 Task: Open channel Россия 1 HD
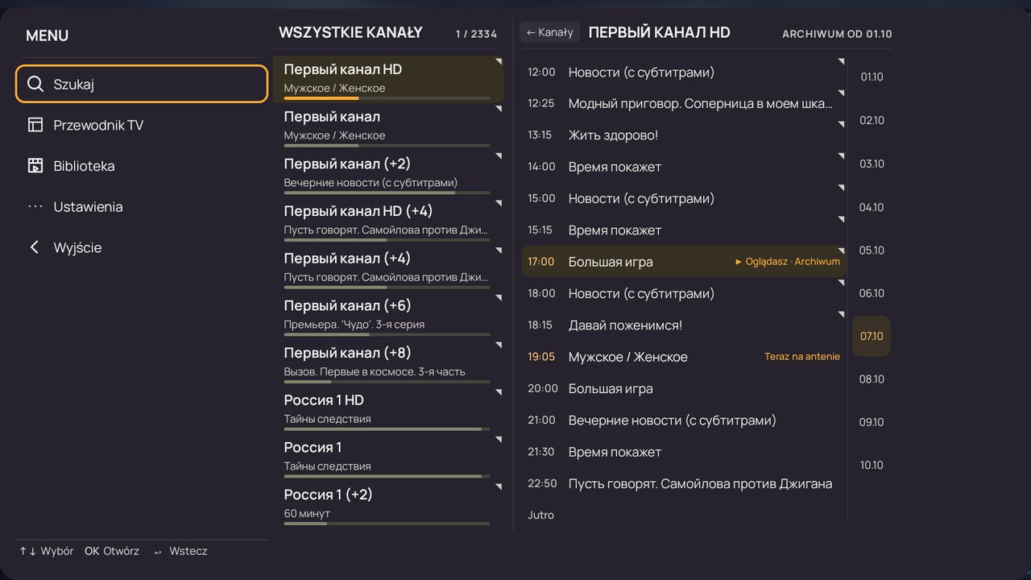pos(388,410)
